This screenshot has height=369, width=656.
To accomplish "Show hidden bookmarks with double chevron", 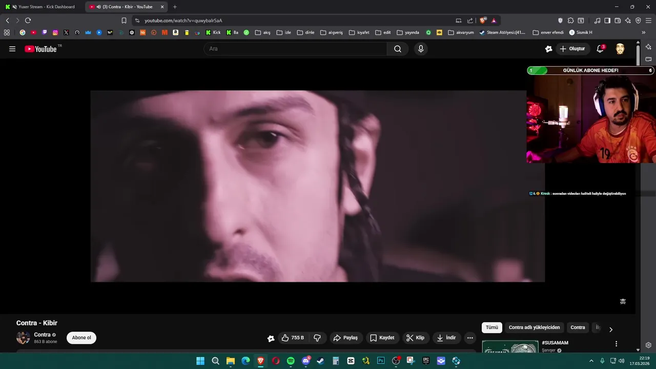I will point(644,32).
